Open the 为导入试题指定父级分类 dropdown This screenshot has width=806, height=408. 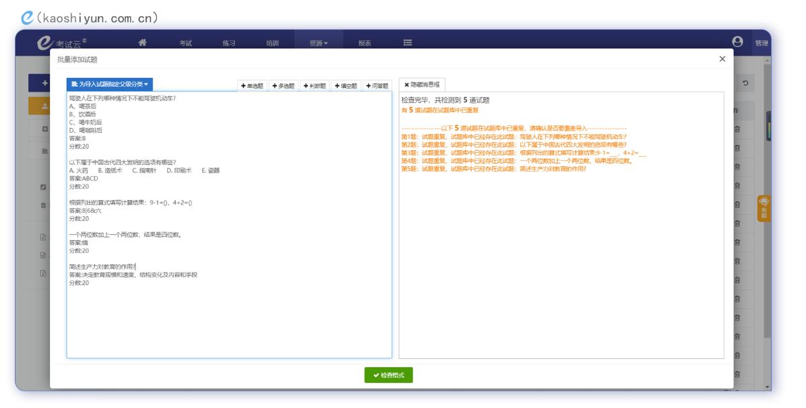pos(109,84)
